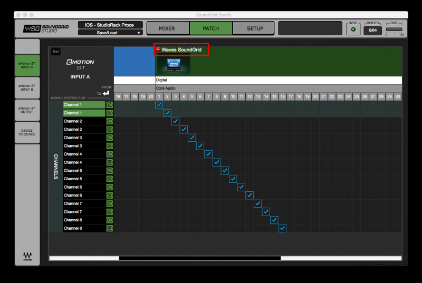This screenshot has width=422, height=283.
Task: Toggle the first Channel 3 row's L flip icon
Action: pos(110,138)
